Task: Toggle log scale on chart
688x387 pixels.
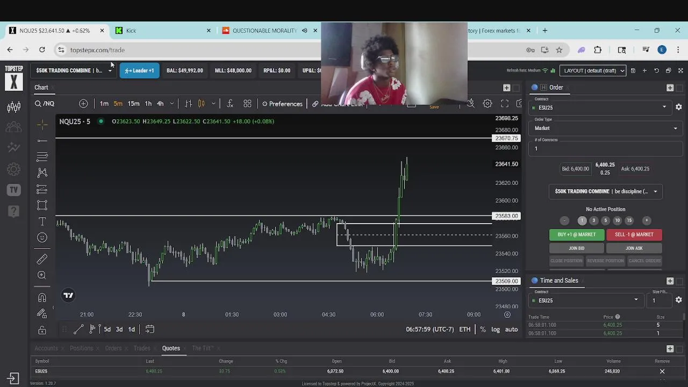Action: [495, 329]
